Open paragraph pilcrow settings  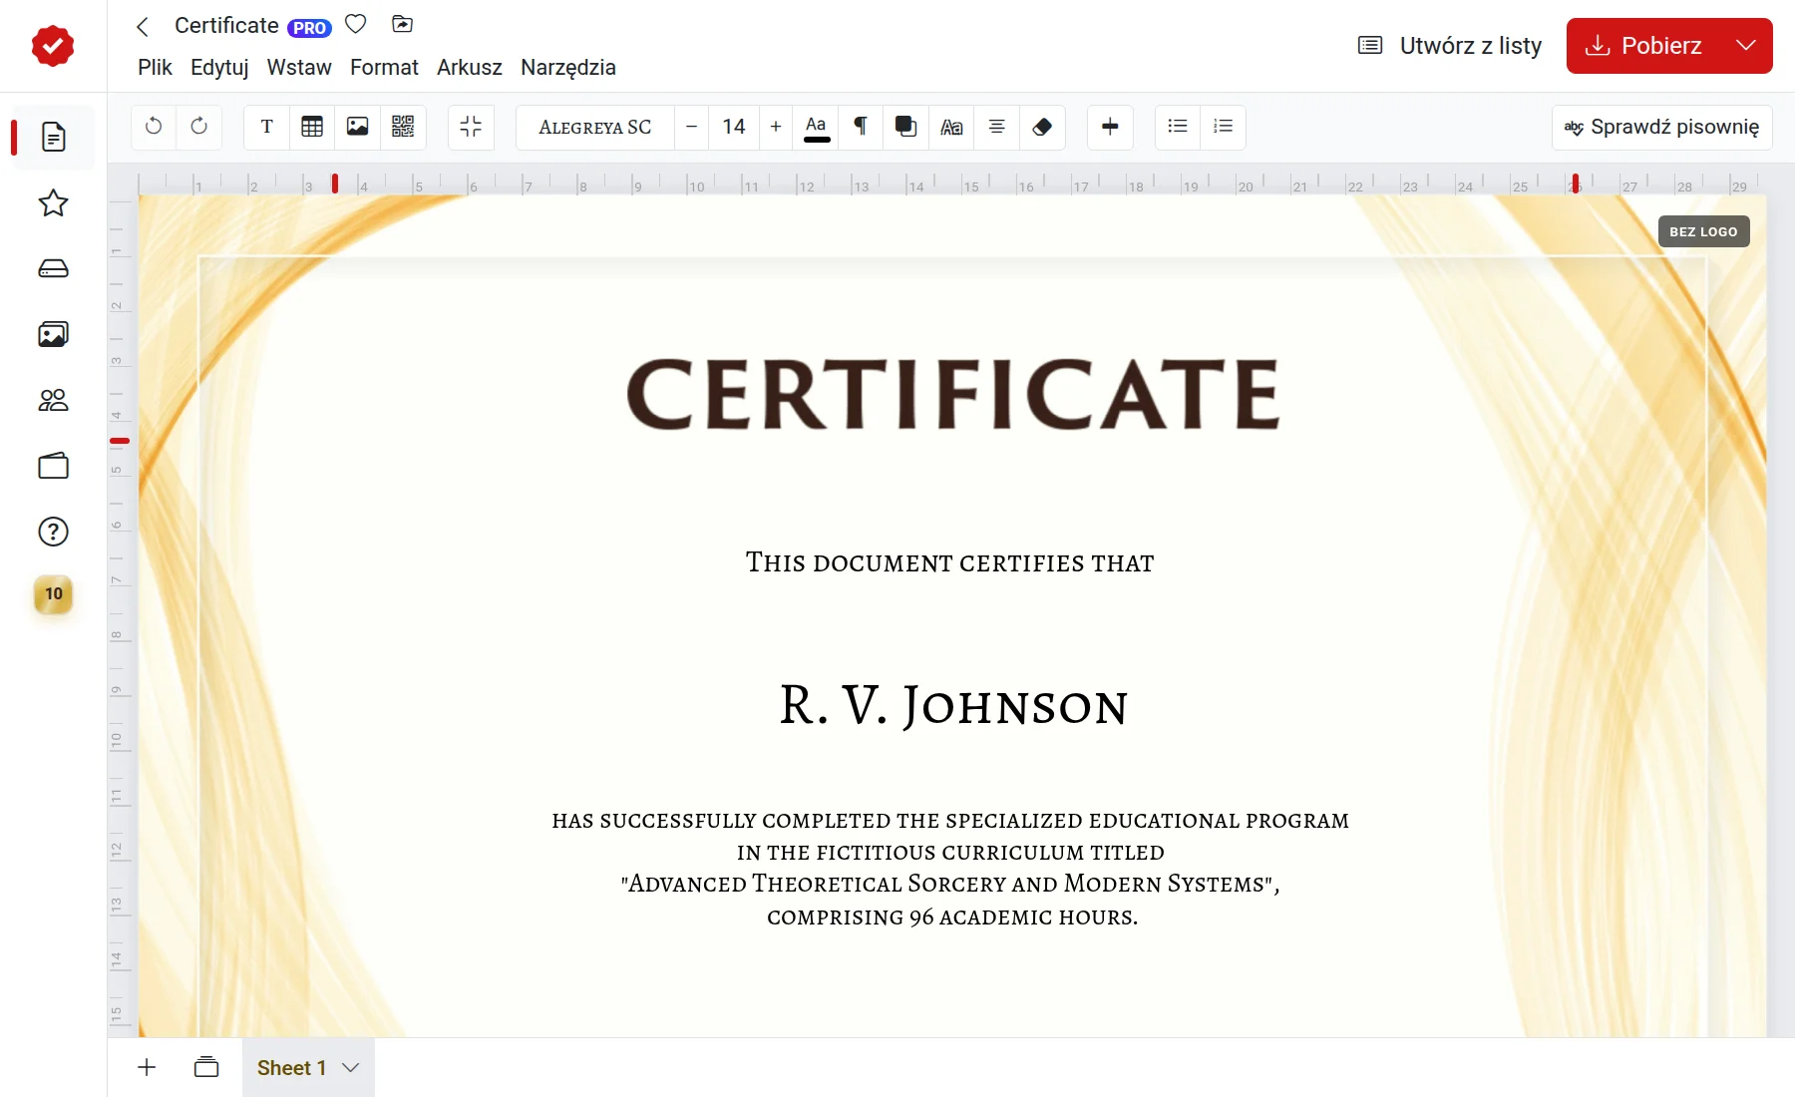(x=861, y=127)
